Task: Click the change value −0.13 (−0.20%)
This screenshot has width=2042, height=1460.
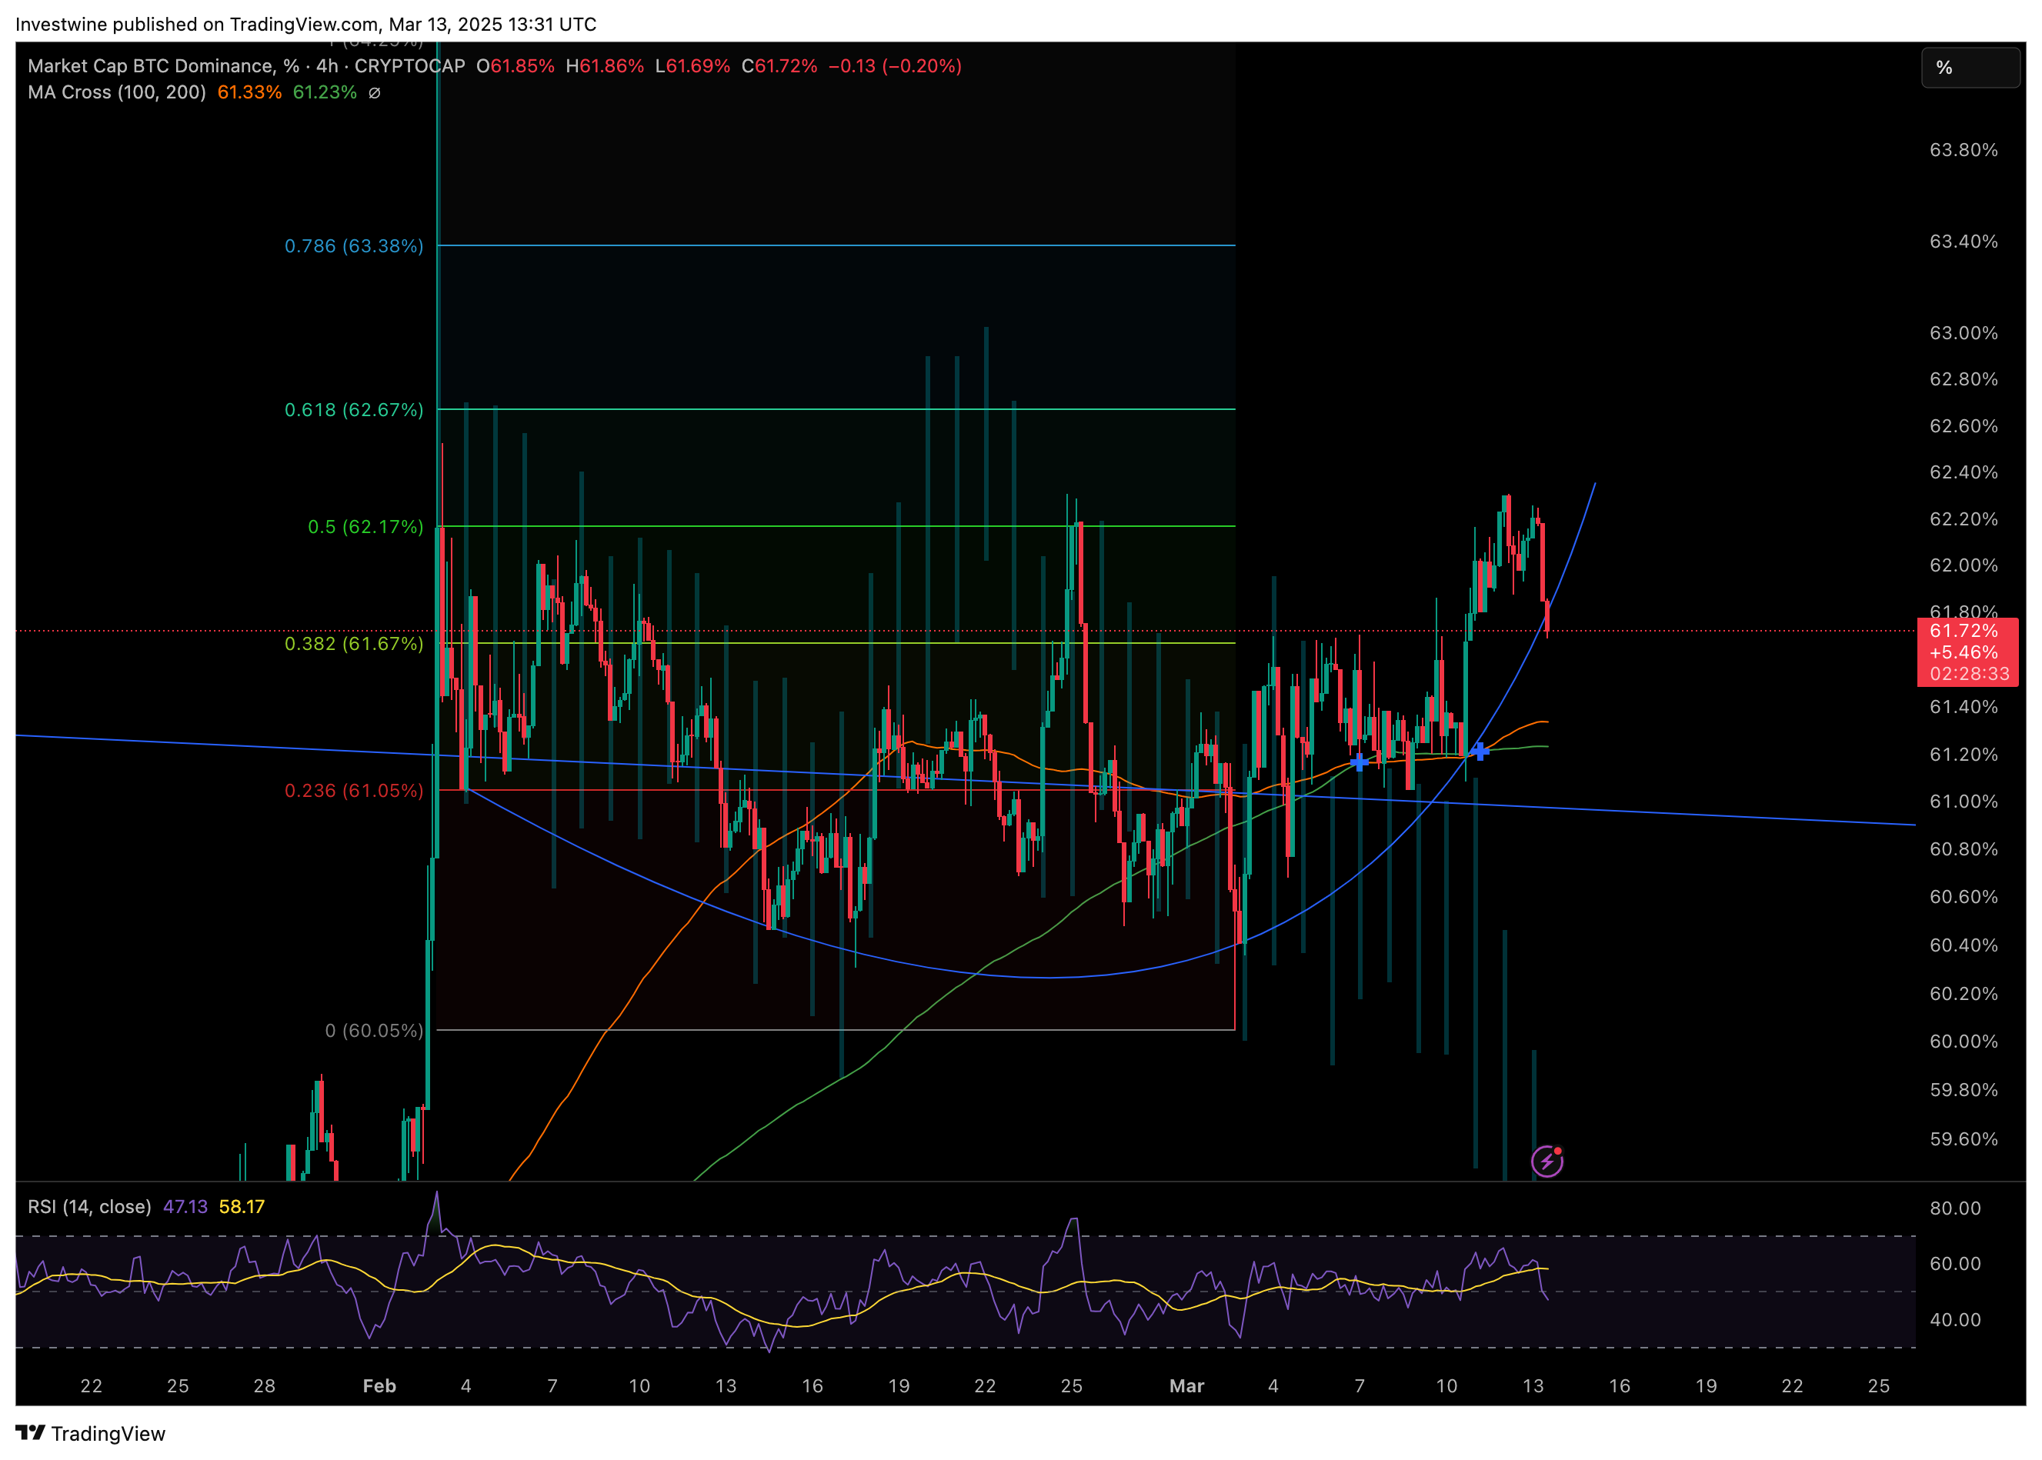Action: point(895,65)
